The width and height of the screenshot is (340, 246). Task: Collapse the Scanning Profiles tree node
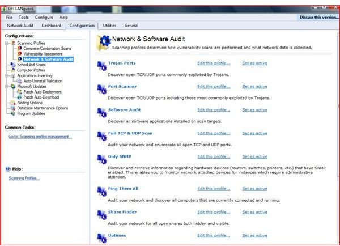pyautogui.click(x=7, y=43)
